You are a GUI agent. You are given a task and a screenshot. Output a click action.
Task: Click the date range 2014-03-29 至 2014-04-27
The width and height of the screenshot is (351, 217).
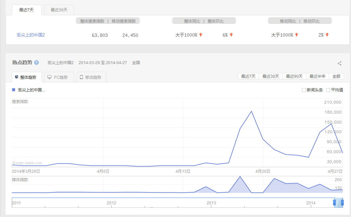[103, 63]
